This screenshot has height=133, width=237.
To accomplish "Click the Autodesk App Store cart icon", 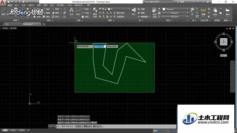I will tap(197, 2).
